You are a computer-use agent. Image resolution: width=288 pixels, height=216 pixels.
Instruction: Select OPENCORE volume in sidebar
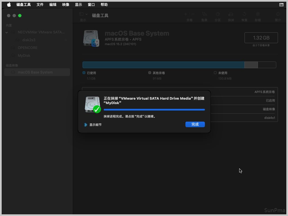tap(27, 48)
